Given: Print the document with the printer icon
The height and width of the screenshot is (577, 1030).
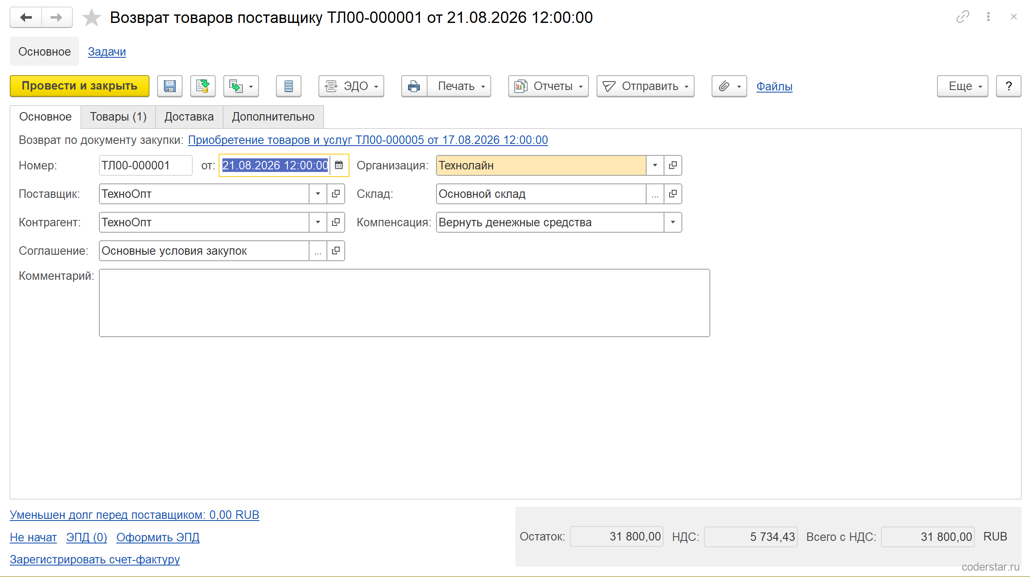Looking at the screenshot, I should click(x=414, y=86).
